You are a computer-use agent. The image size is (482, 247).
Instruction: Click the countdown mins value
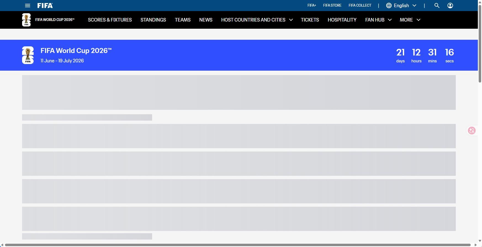pyautogui.click(x=432, y=52)
